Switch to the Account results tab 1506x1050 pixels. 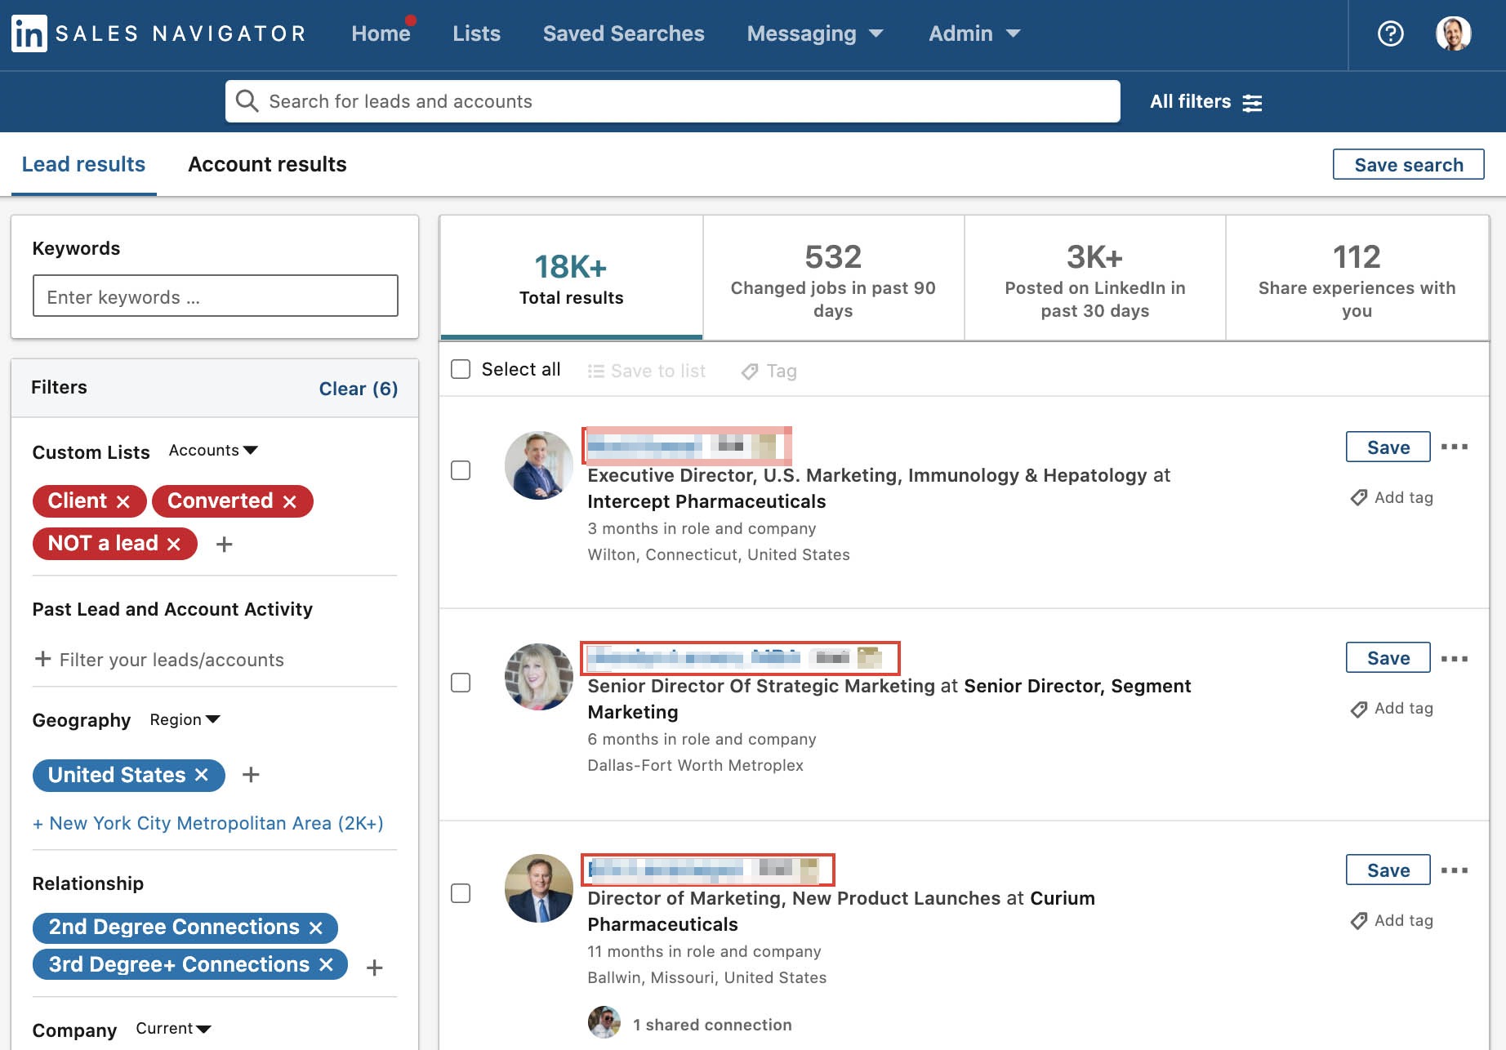(x=267, y=164)
